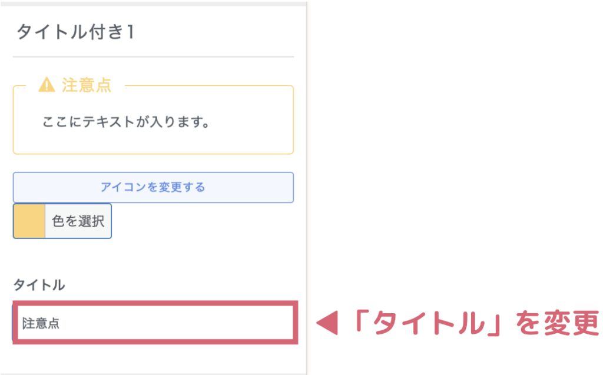This screenshot has width=603, height=375.
Task: Click the horizontal divider below タイトル付き1
Action: [x=153, y=57]
